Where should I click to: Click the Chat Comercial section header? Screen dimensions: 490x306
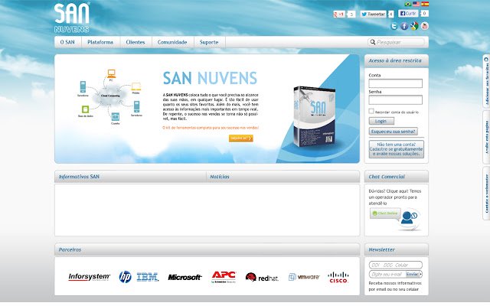pyautogui.click(x=397, y=177)
